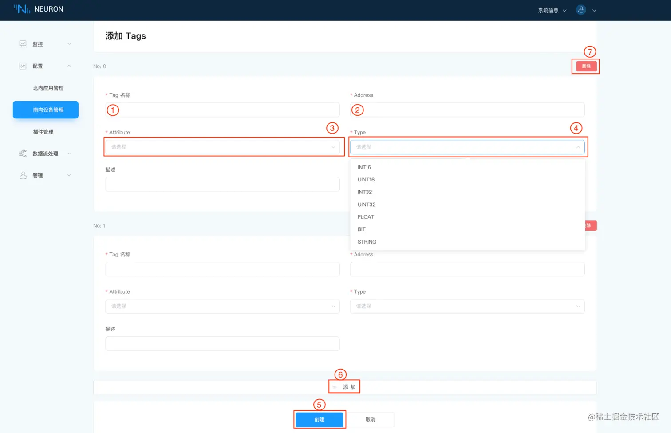This screenshot has height=433, width=671.
Task: Open the user avatar icon menu
Action: (581, 10)
